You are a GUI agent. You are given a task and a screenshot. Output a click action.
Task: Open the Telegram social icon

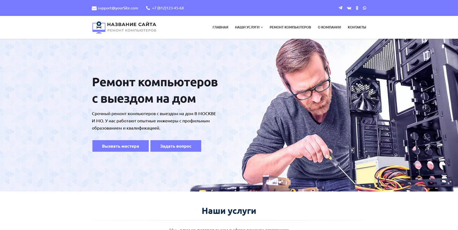pyautogui.click(x=340, y=8)
